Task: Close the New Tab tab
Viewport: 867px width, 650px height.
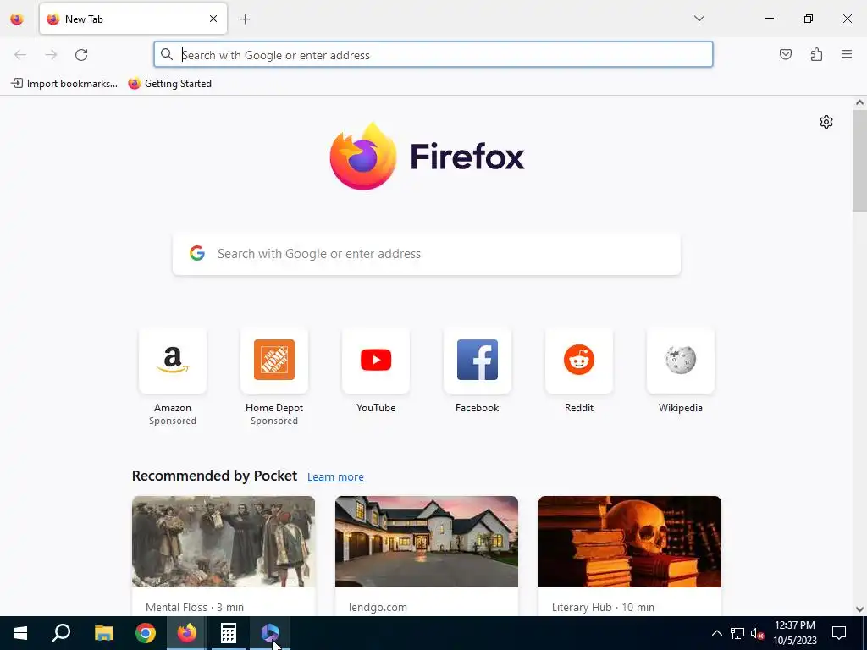Action: 213,19
